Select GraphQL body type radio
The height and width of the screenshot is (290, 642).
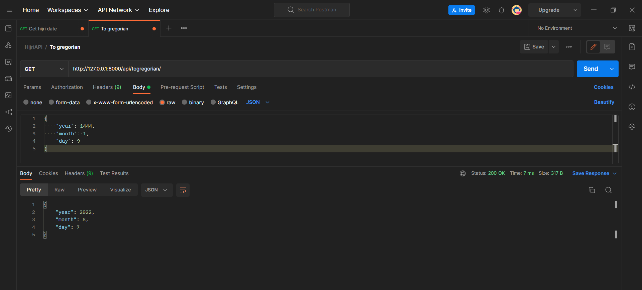click(x=213, y=102)
